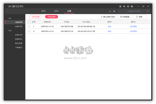Switch to the 回放 tab
156x104 pixels.
click(x=56, y=11)
